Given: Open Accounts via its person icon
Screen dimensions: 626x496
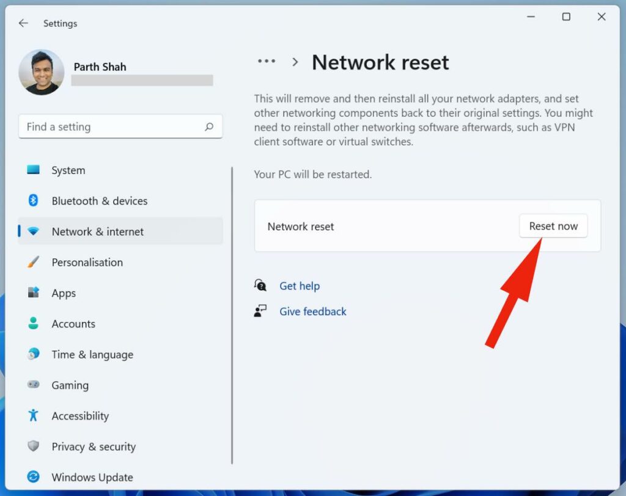Looking at the screenshot, I should click(x=34, y=324).
